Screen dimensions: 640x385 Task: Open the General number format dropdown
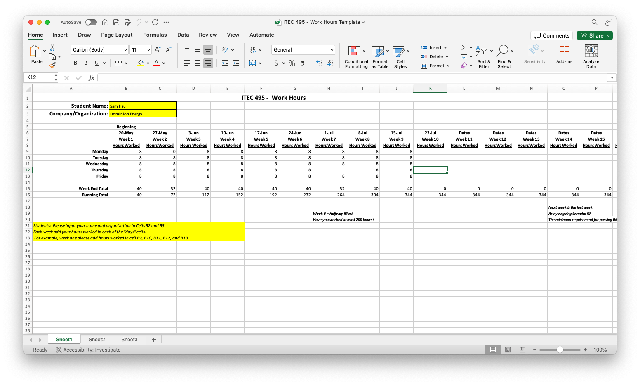332,50
